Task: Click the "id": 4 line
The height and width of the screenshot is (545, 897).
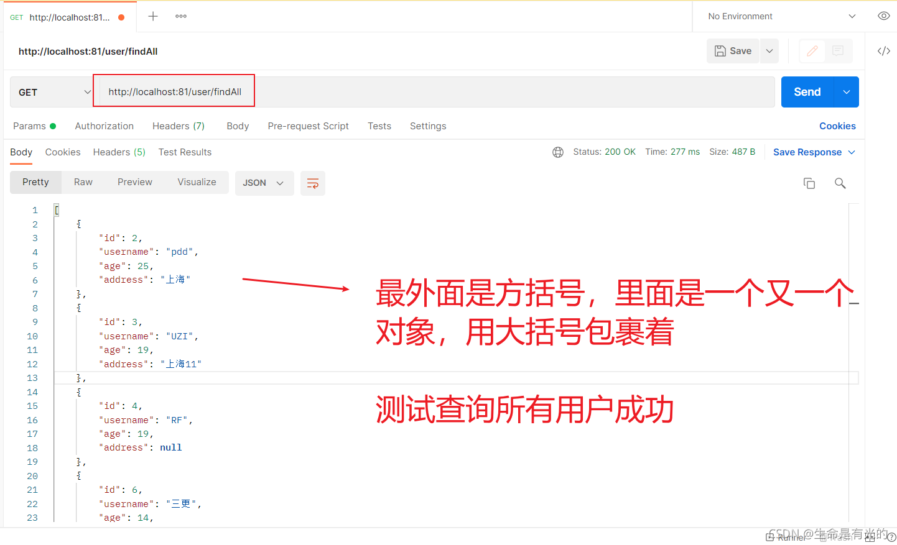Action: pyautogui.click(x=121, y=406)
